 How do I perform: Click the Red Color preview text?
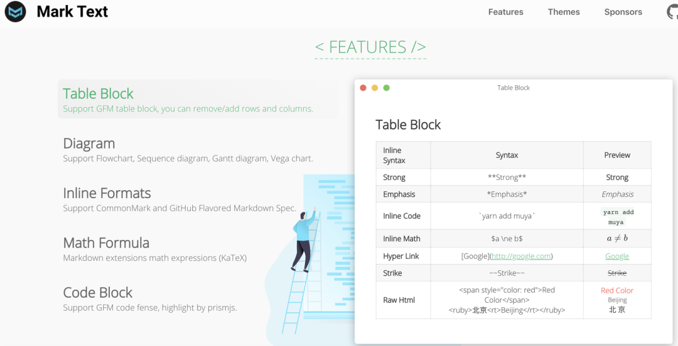pyautogui.click(x=617, y=290)
